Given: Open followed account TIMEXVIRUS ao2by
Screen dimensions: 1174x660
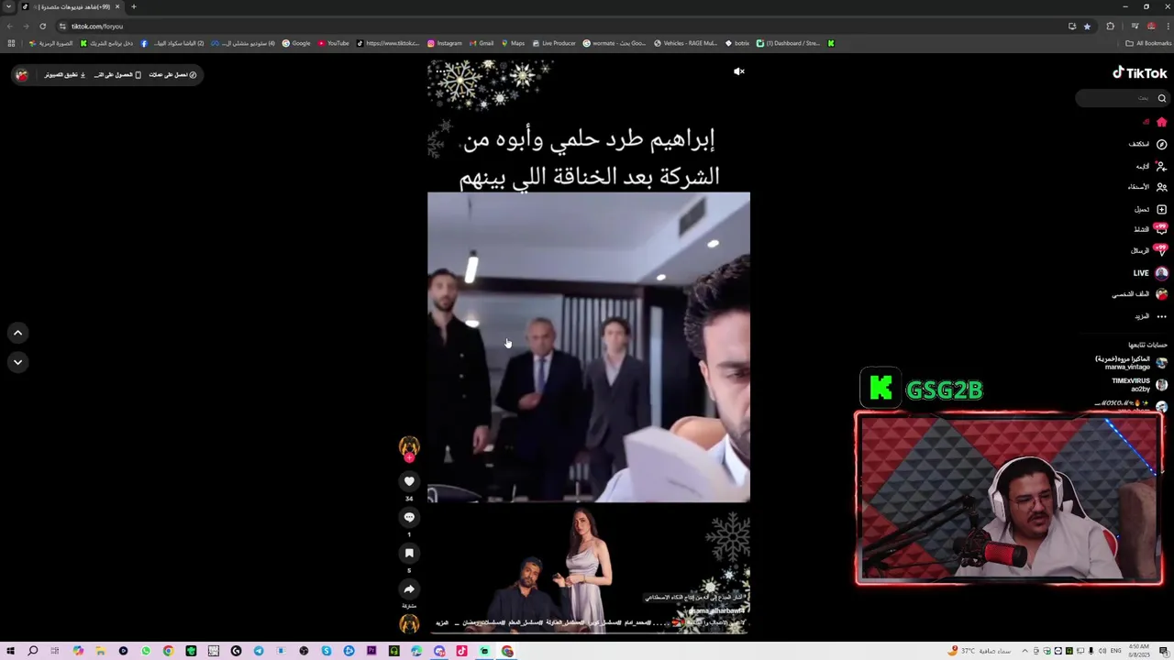Looking at the screenshot, I should pos(1138,385).
